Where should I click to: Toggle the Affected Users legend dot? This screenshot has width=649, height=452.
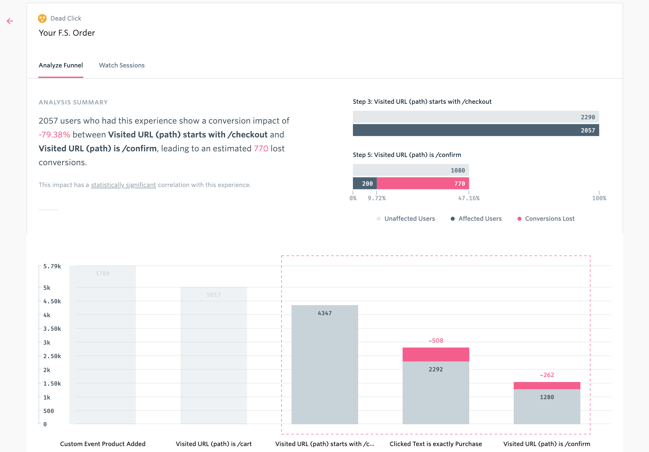point(453,219)
